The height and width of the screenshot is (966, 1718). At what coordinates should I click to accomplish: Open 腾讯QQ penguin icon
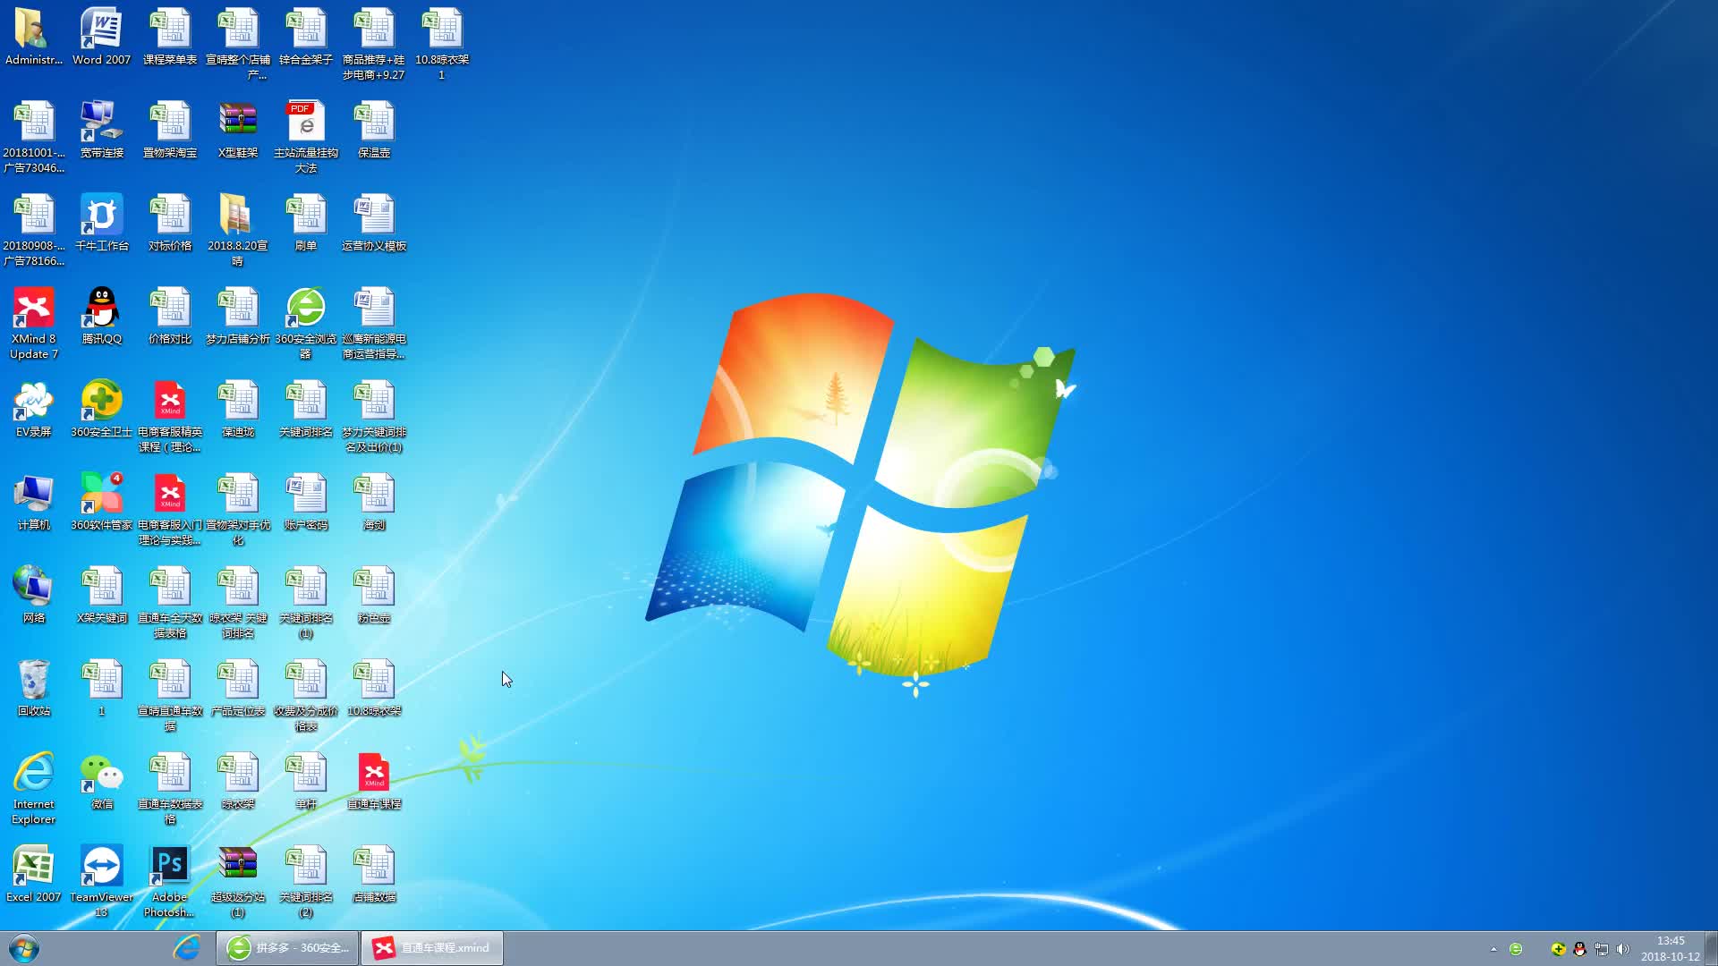pos(101,316)
